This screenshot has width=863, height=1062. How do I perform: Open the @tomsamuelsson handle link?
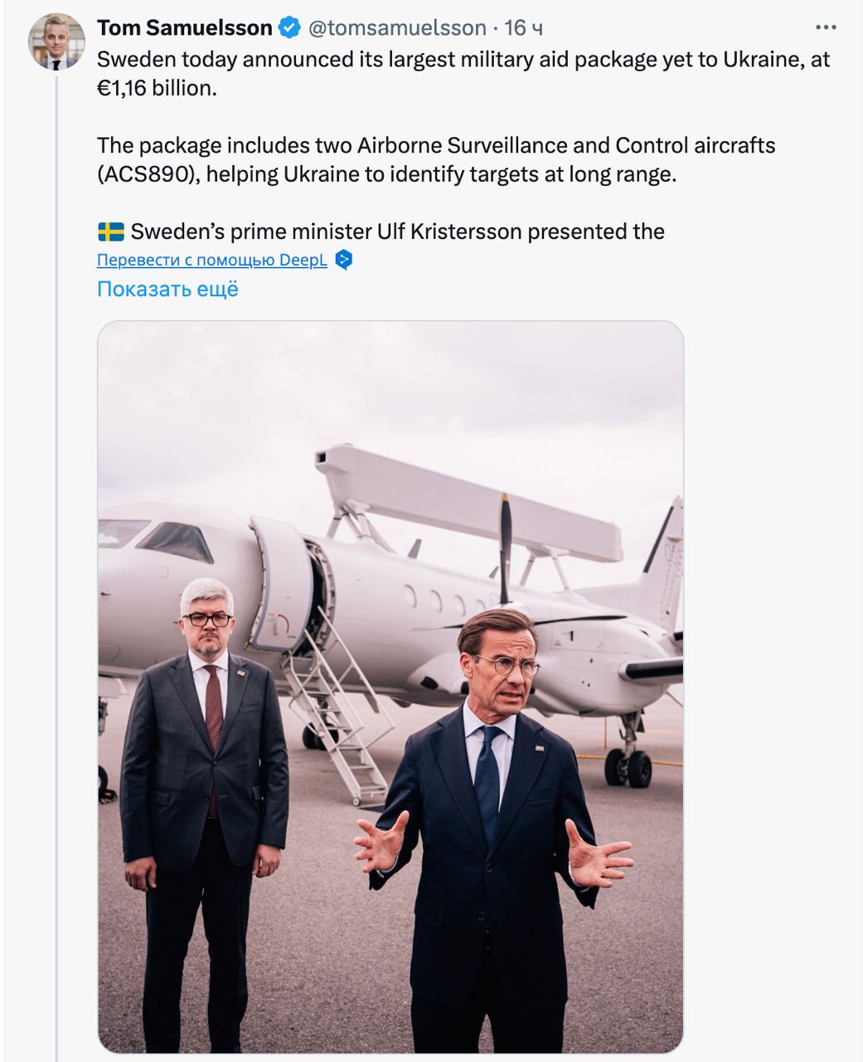(397, 28)
